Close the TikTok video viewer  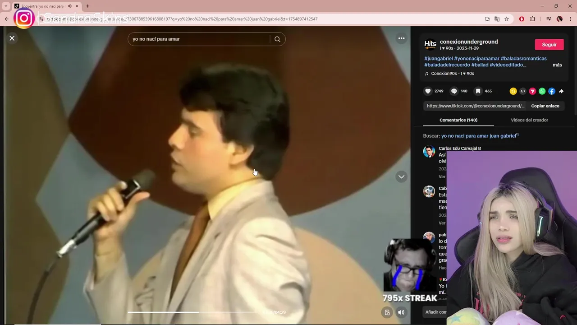[x=12, y=38]
